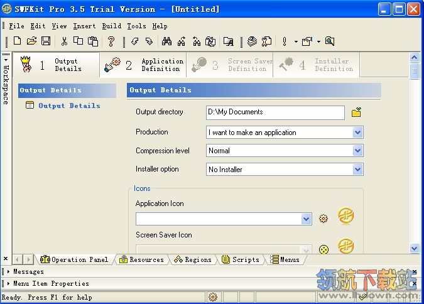Click the exclamation mark run icon

tap(284, 41)
